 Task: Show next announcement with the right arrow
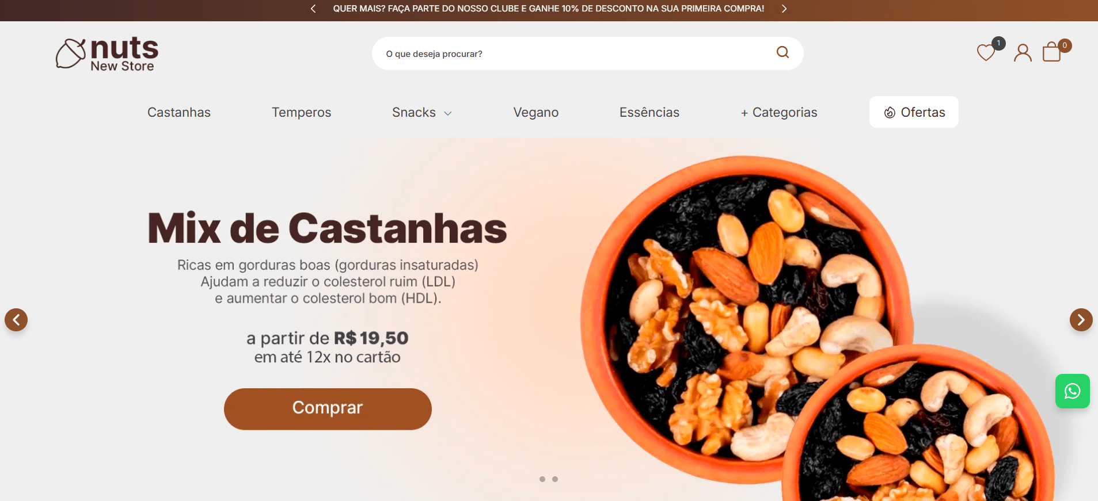coord(784,9)
